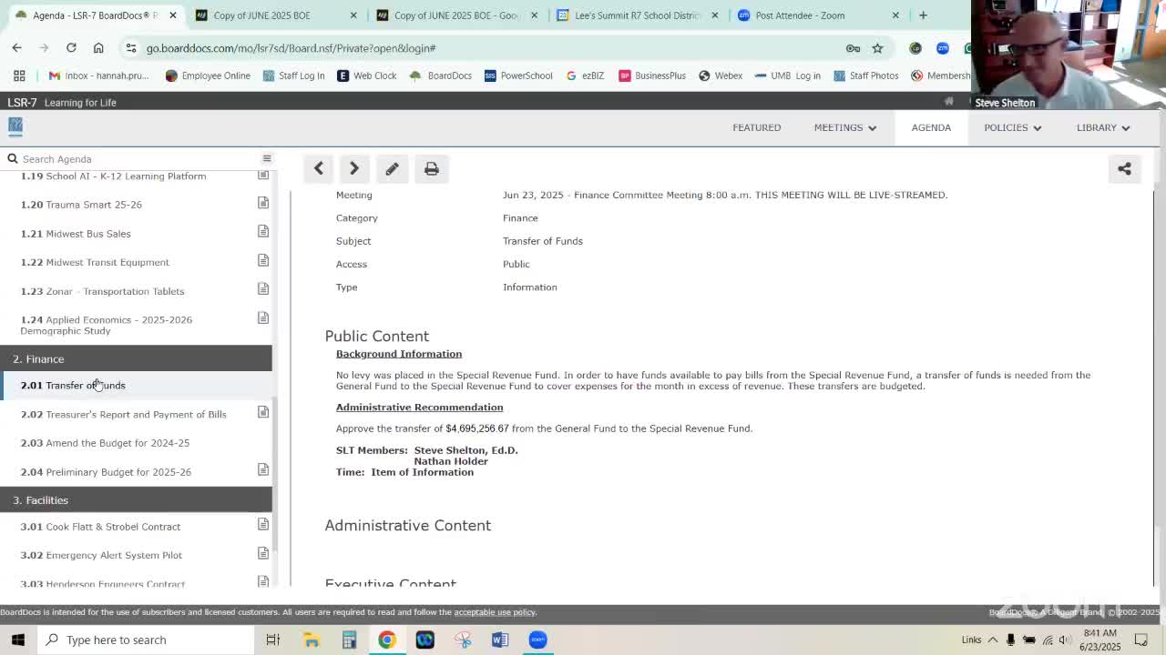Open File Explorer from the taskbar
1166x655 pixels.
click(312, 640)
